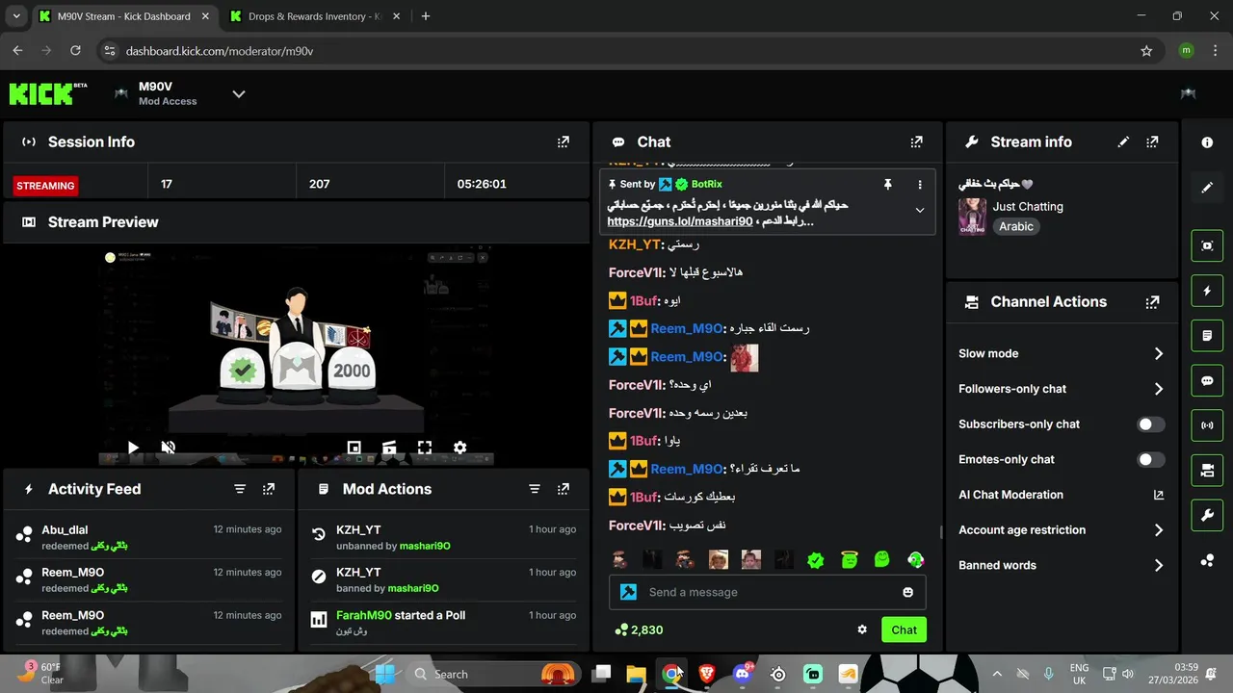Click the Send a message input

(x=767, y=592)
